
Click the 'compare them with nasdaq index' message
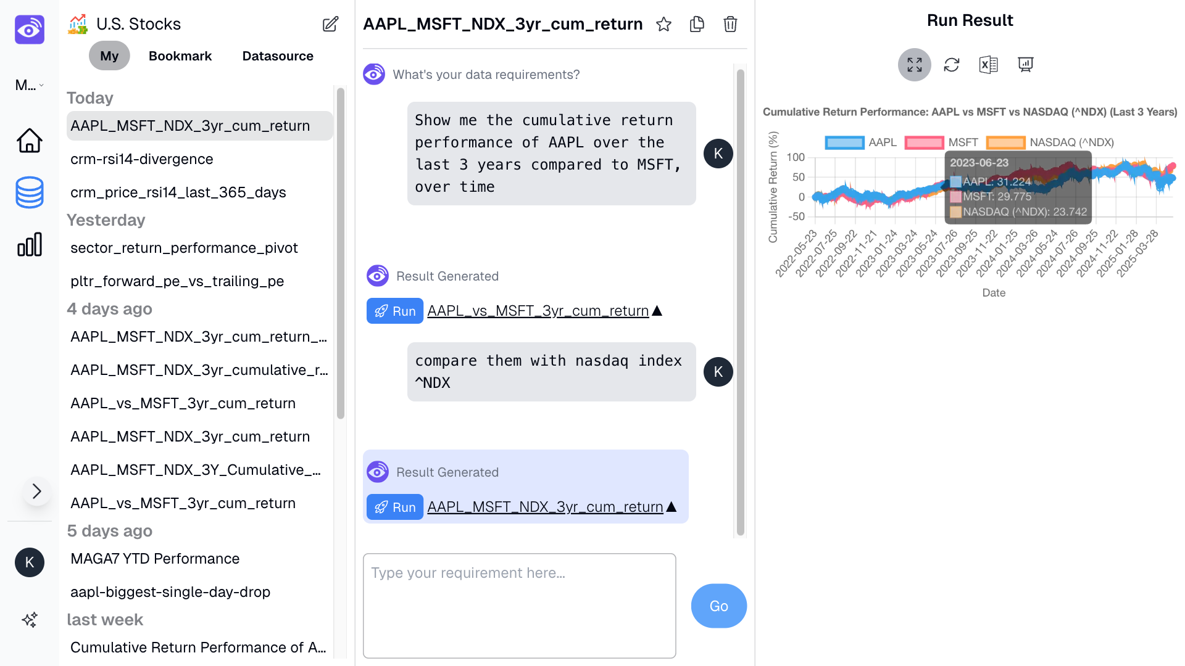[551, 372]
